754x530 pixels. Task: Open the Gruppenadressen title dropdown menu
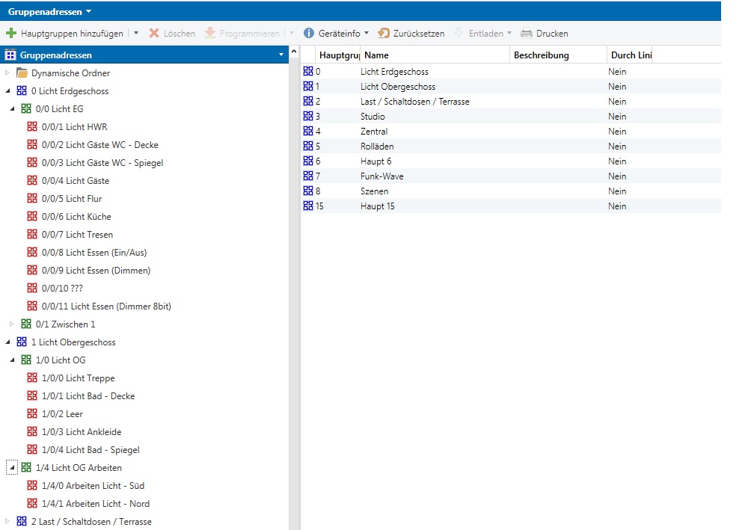tap(89, 11)
